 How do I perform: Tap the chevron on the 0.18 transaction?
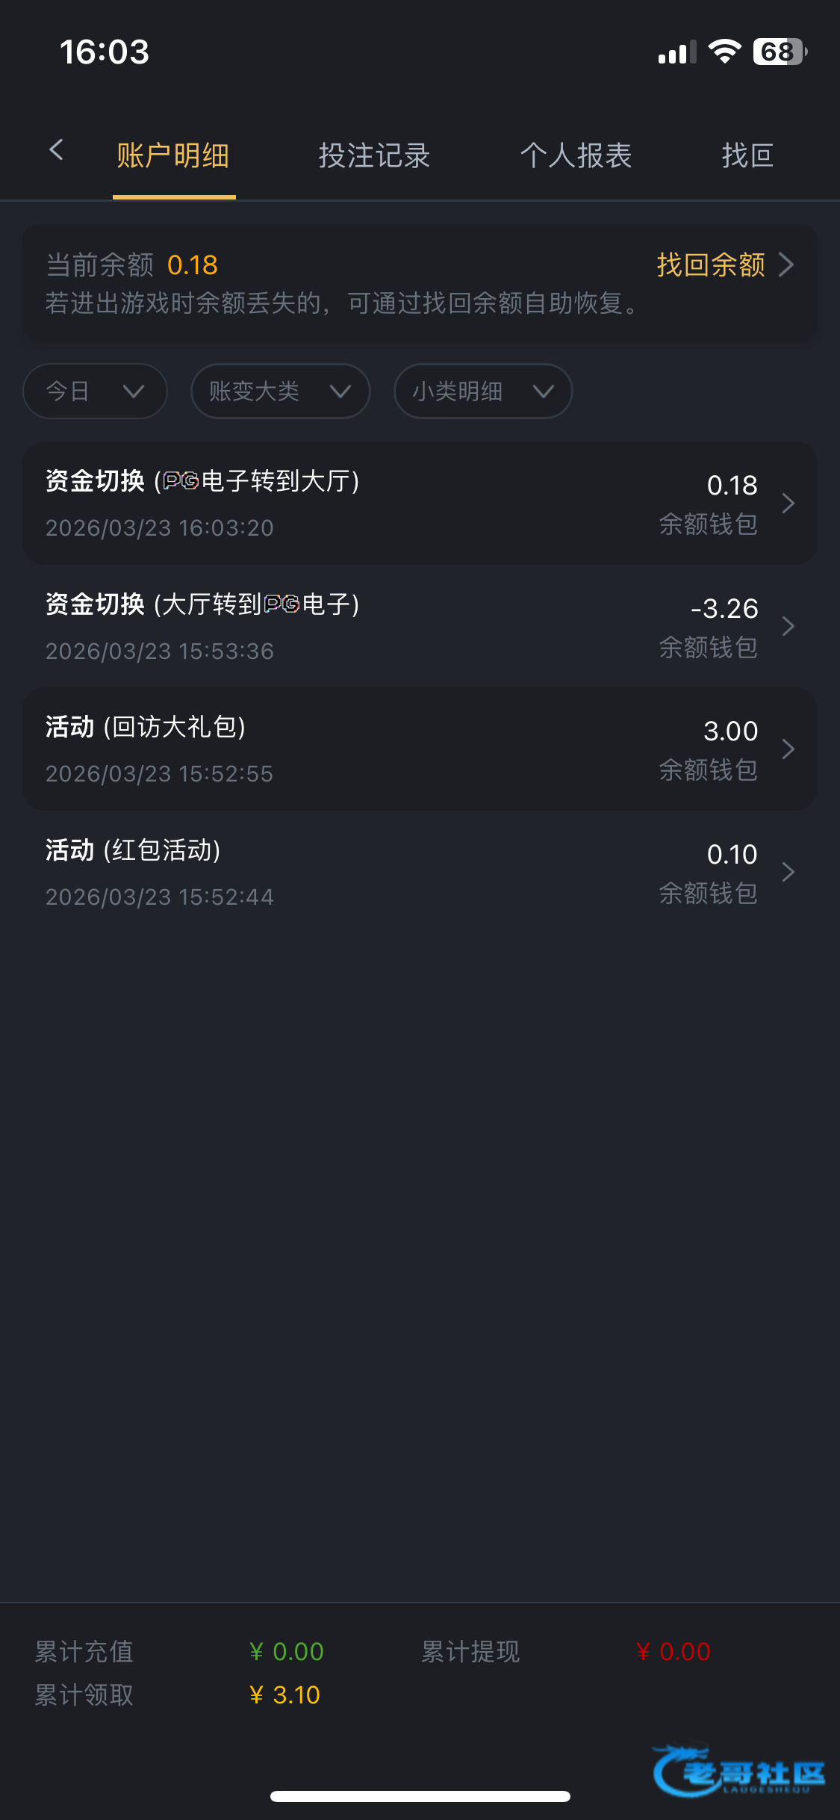[788, 504]
